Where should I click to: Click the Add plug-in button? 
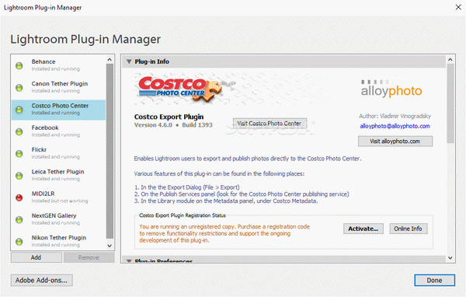tap(37, 257)
